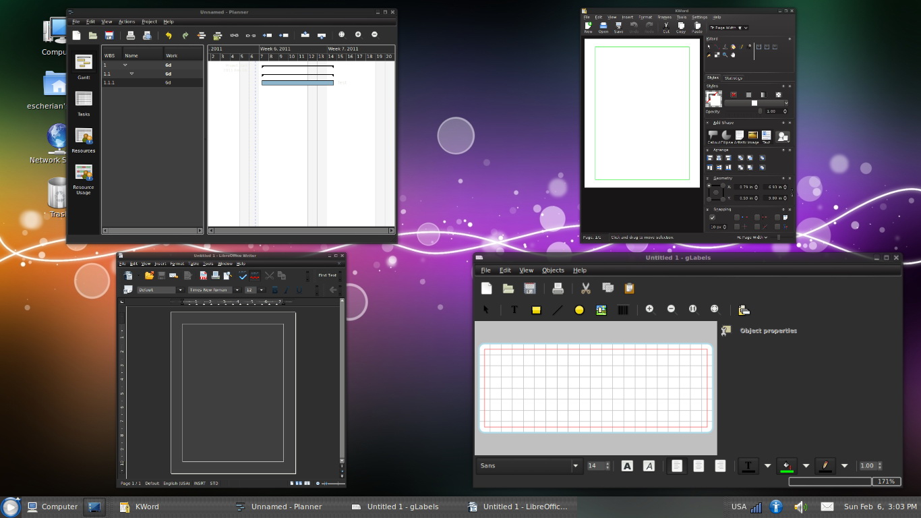Click the Save button in KWord toolbar
The width and height of the screenshot is (921, 518).
tap(618, 27)
